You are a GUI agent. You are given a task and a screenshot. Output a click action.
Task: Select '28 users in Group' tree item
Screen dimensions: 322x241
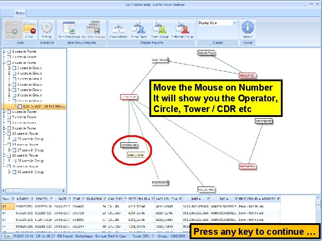pos(30,161)
